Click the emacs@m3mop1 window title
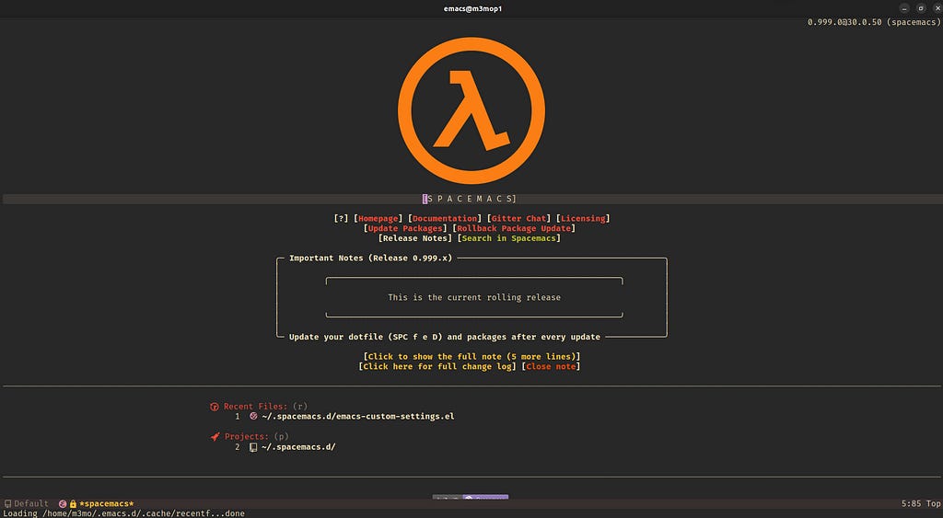 click(472, 8)
